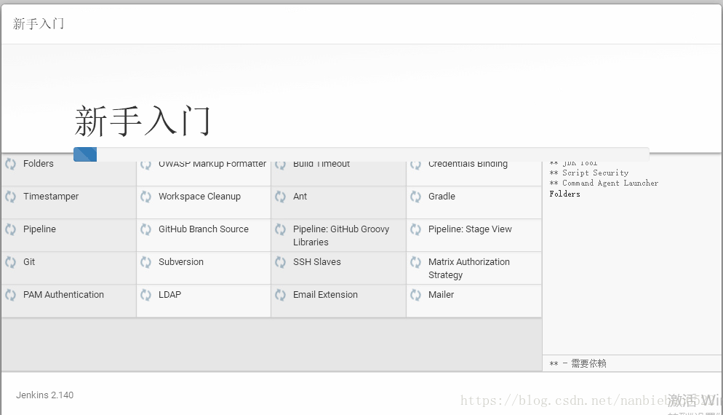Viewport: 723px width, 415px height.
Task: Click the plugin install progress bar
Action: point(361,154)
